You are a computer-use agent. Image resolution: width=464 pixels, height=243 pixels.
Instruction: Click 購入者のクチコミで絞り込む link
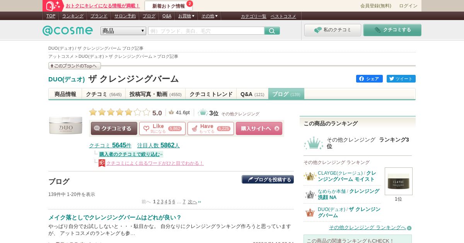point(130,154)
